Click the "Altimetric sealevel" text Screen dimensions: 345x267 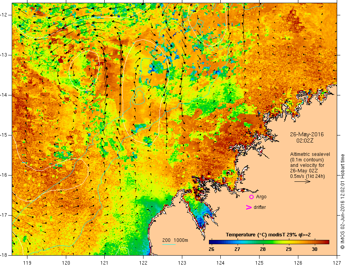(310, 154)
